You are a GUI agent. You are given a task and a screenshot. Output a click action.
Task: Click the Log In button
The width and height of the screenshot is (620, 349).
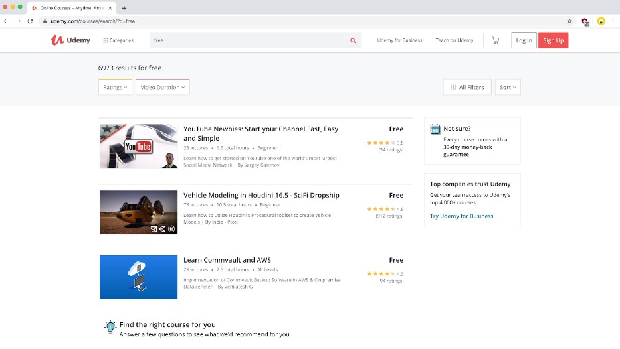[524, 40]
